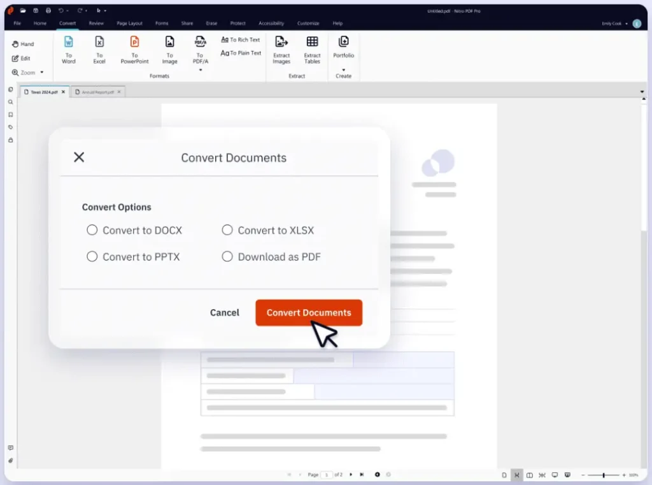Choose the Download as PDF option
Image resolution: width=652 pixels, height=485 pixels.
(227, 256)
